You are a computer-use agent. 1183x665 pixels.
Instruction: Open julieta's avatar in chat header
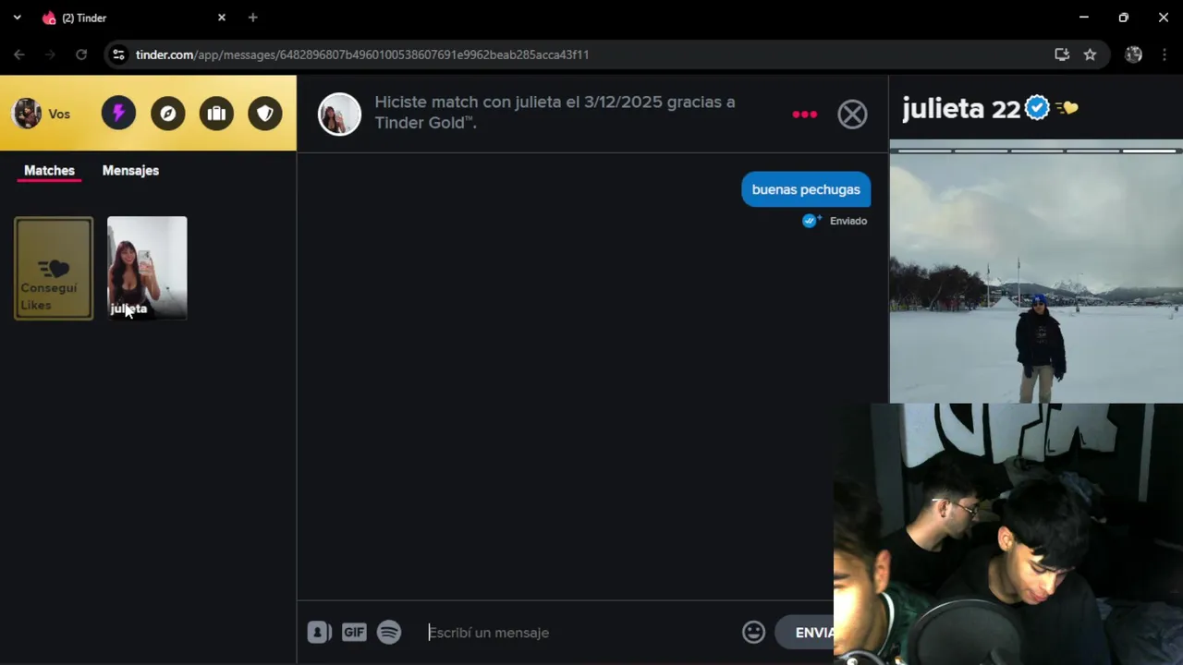pyautogui.click(x=339, y=114)
